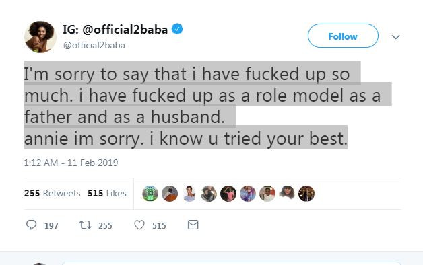Click the 197 reply count
This screenshot has height=265, width=423.
click(51, 225)
